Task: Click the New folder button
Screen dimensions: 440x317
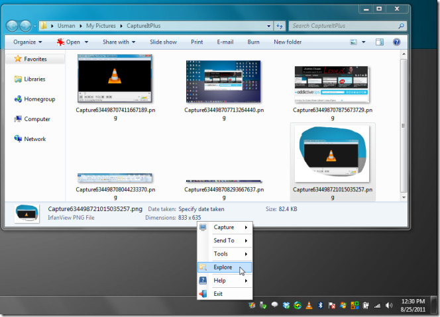Action: pos(288,42)
